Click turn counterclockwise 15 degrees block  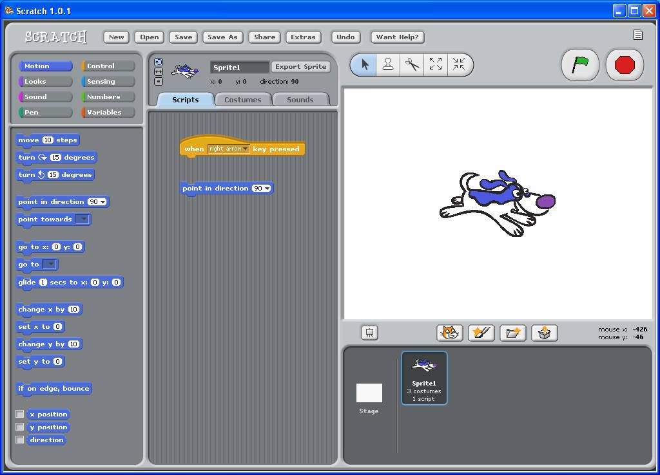tap(55, 175)
